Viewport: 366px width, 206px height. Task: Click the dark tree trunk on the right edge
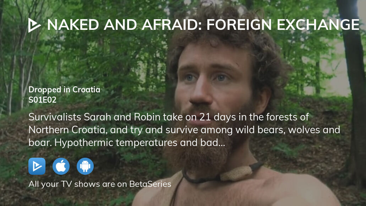pos(354,93)
